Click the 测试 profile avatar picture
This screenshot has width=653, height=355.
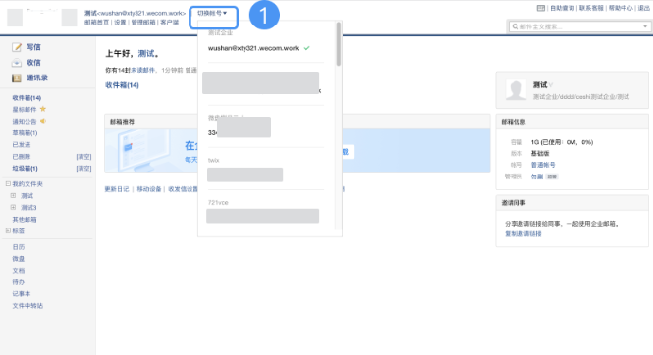tap(516, 90)
